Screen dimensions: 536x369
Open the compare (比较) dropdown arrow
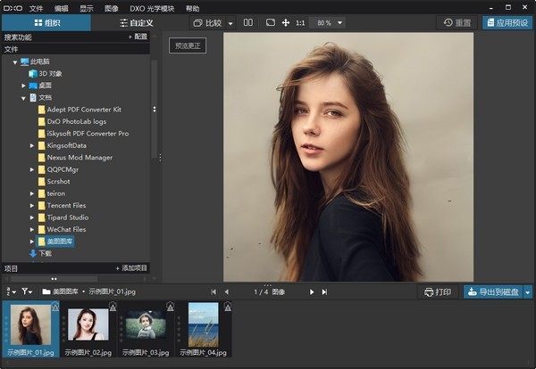point(230,22)
